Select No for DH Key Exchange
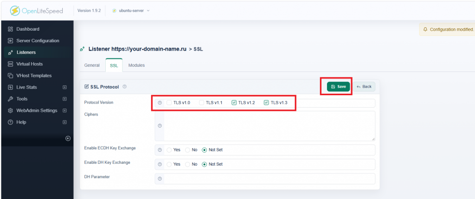 pyautogui.click(x=187, y=164)
